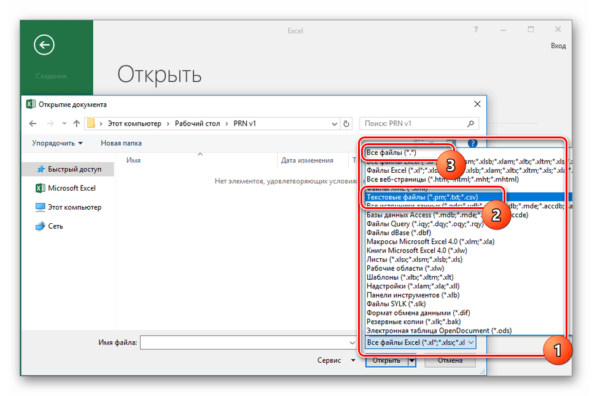Click the blue help question icon
Viewport: 592px width, 396px height.
click(472, 143)
